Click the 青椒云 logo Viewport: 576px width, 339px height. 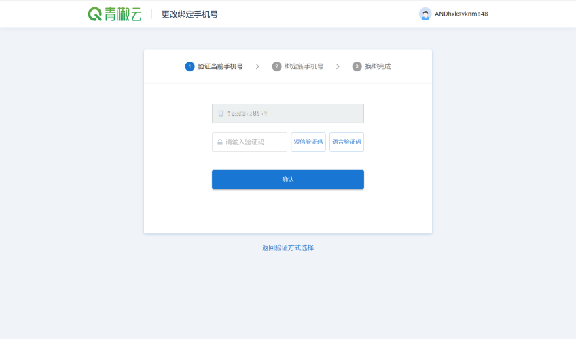(115, 14)
